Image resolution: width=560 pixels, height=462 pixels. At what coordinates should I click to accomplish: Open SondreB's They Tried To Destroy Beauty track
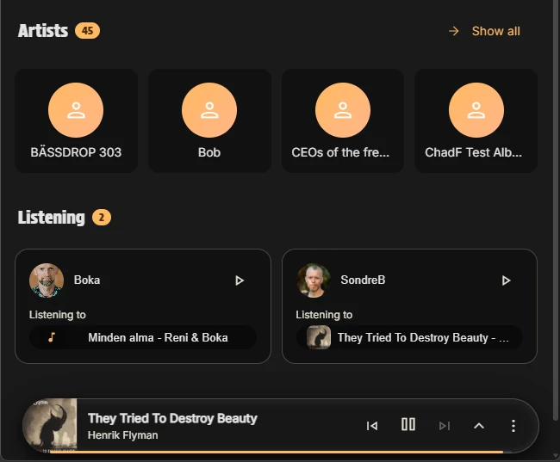pos(410,337)
